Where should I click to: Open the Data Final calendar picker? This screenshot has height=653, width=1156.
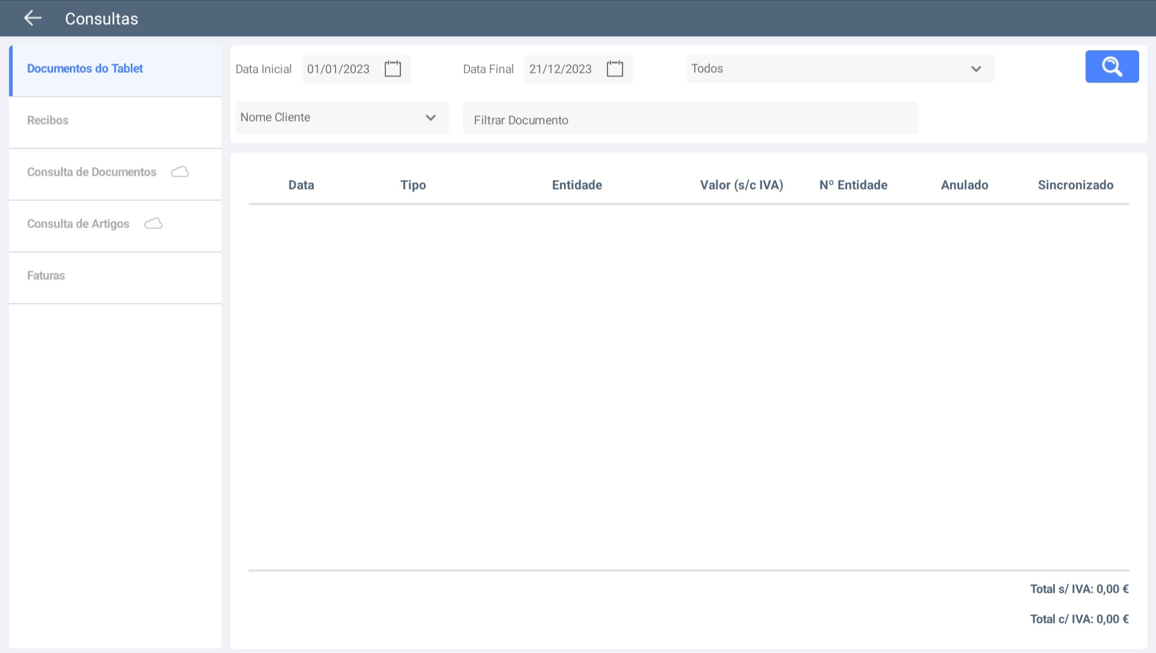615,69
